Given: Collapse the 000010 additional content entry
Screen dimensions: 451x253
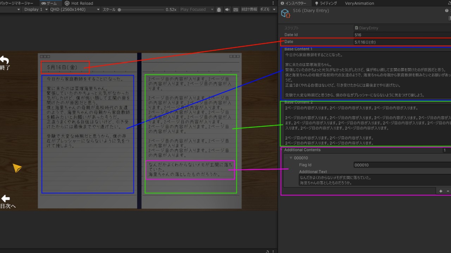Looking at the screenshot, I should point(290,158).
